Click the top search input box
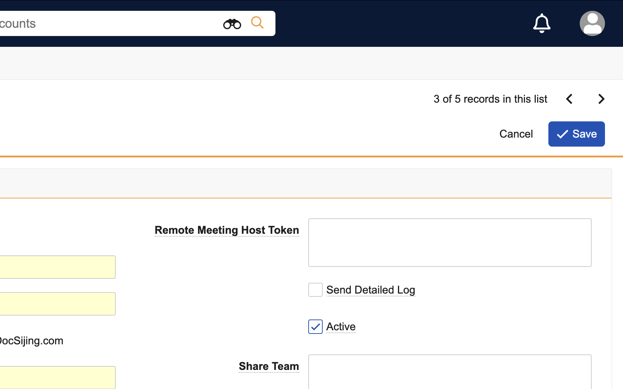Viewport: 623px width, 389px height. (x=108, y=23)
